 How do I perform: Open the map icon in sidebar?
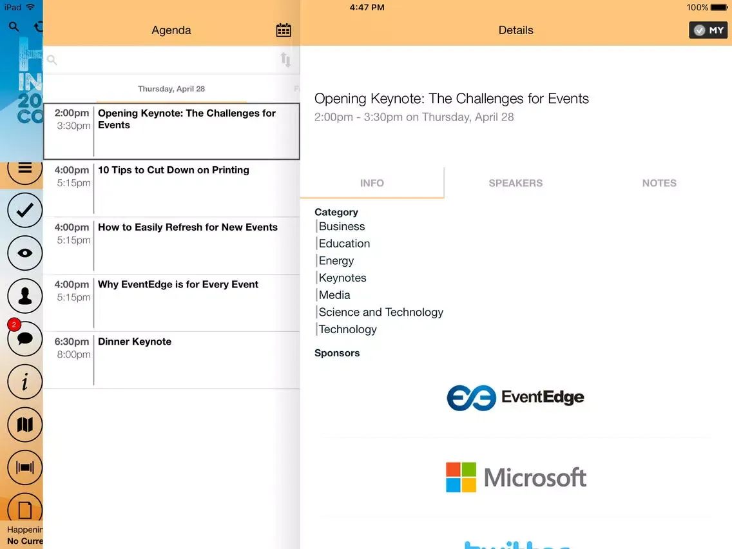[x=24, y=425]
